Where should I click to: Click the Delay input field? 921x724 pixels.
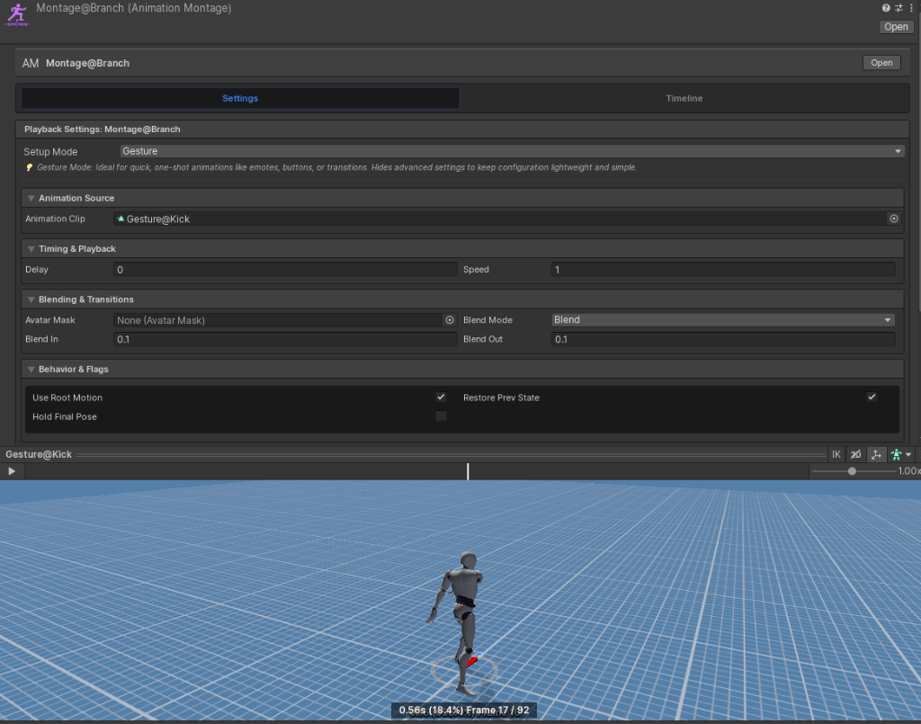coord(285,270)
